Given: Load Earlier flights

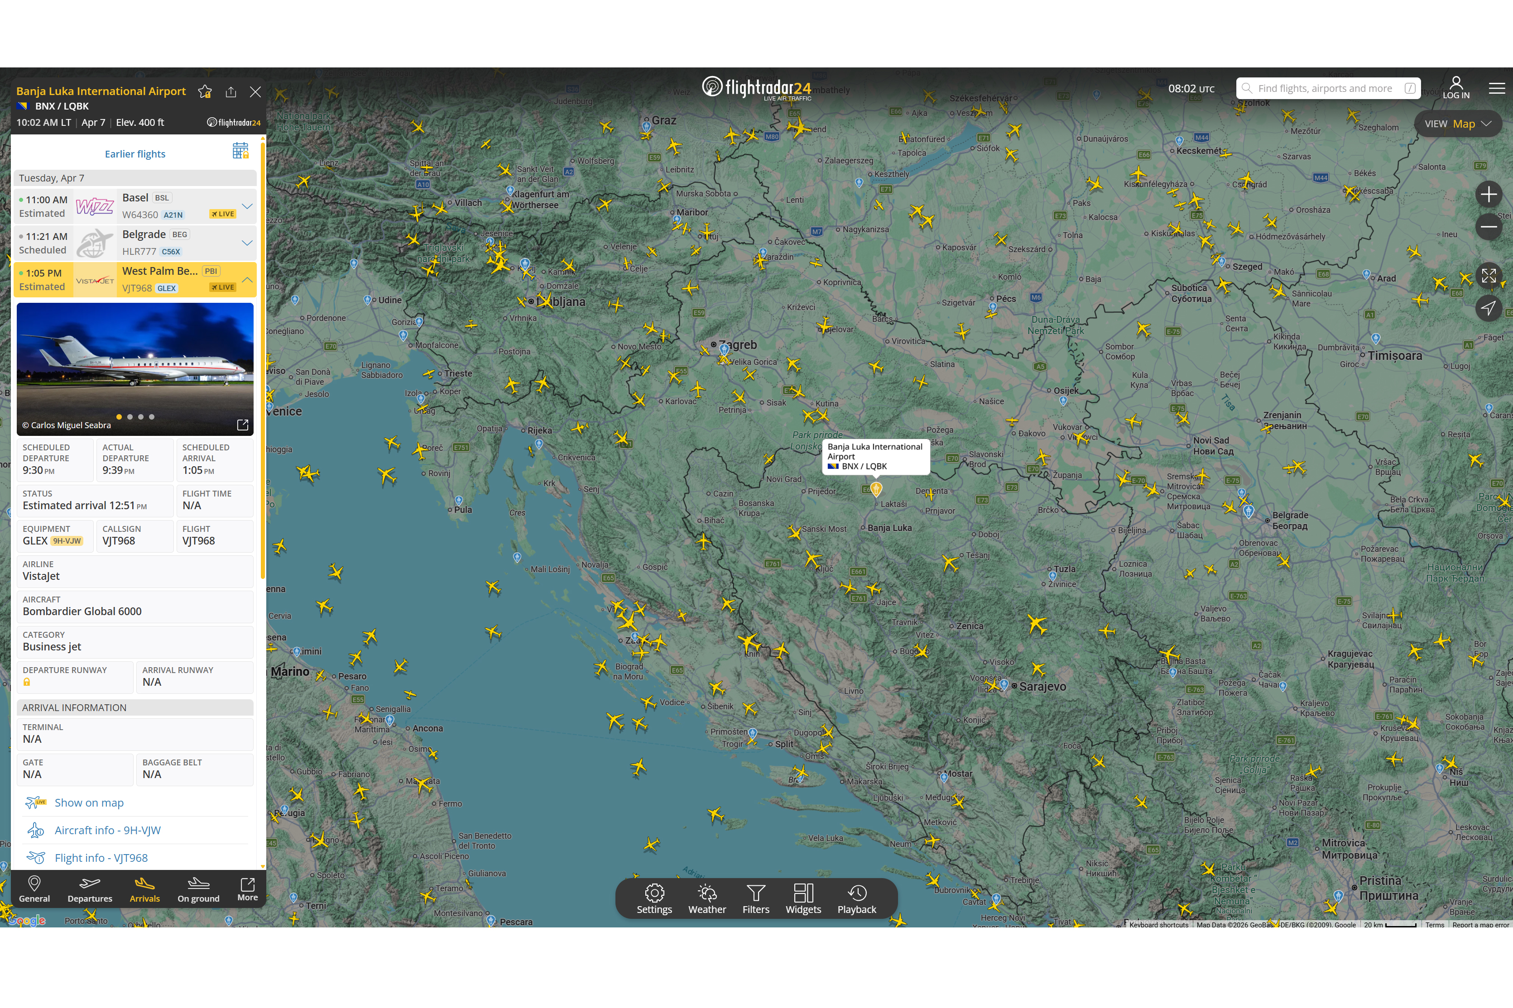Looking at the screenshot, I should 135,153.
